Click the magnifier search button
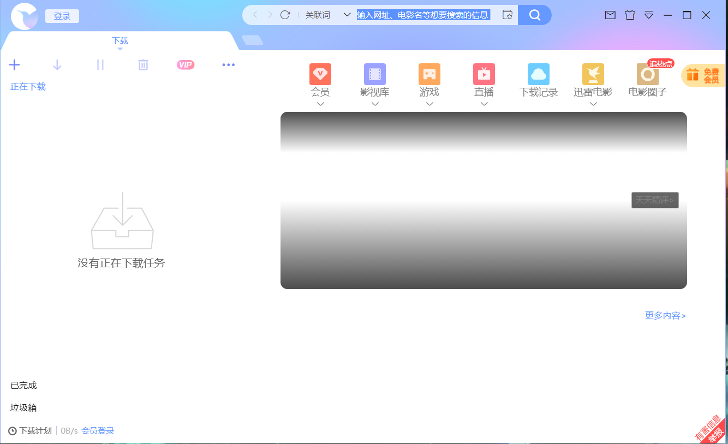 [534, 15]
